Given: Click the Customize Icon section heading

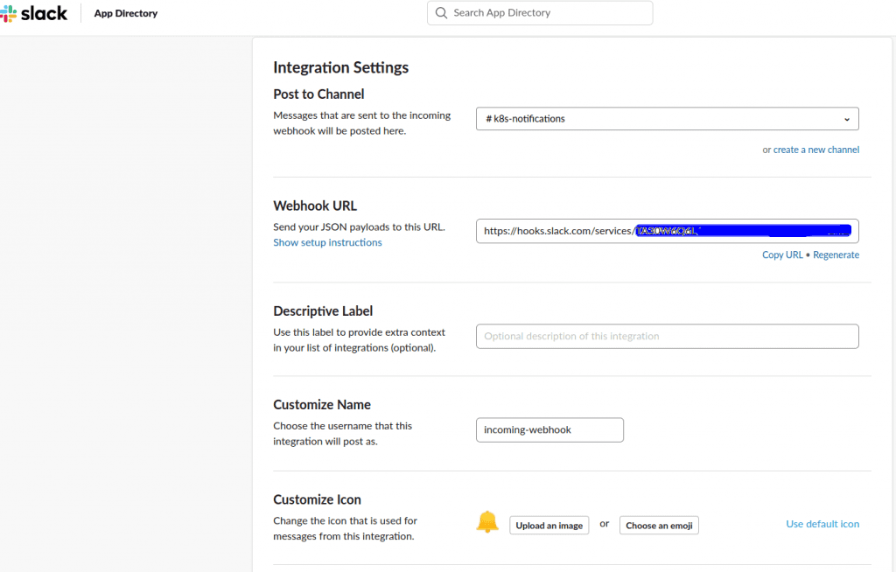Looking at the screenshot, I should [x=317, y=499].
